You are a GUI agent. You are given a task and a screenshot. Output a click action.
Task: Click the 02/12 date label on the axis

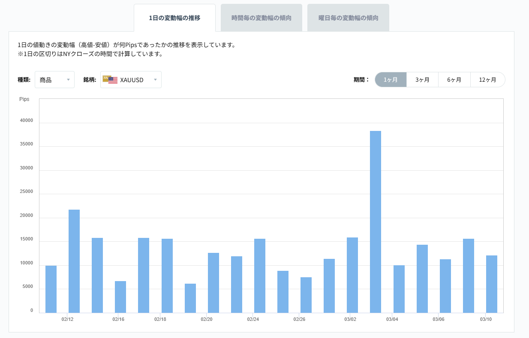coord(67,319)
